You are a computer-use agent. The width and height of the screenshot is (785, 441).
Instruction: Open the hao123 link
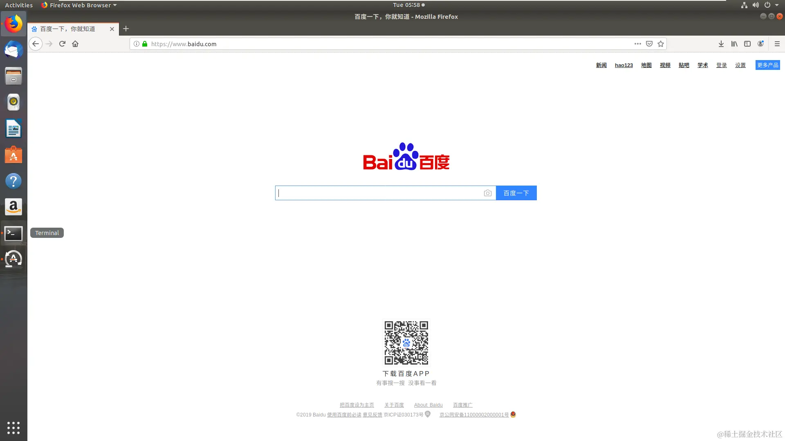[624, 65]
